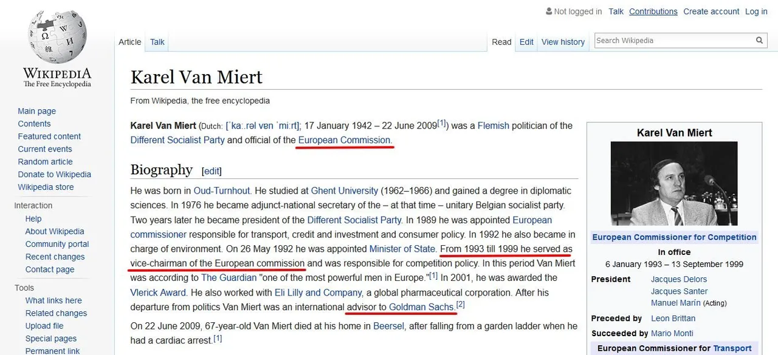The image size is (778, 355).
Task: Open a Random article
Action: click(x=45, y=162)
